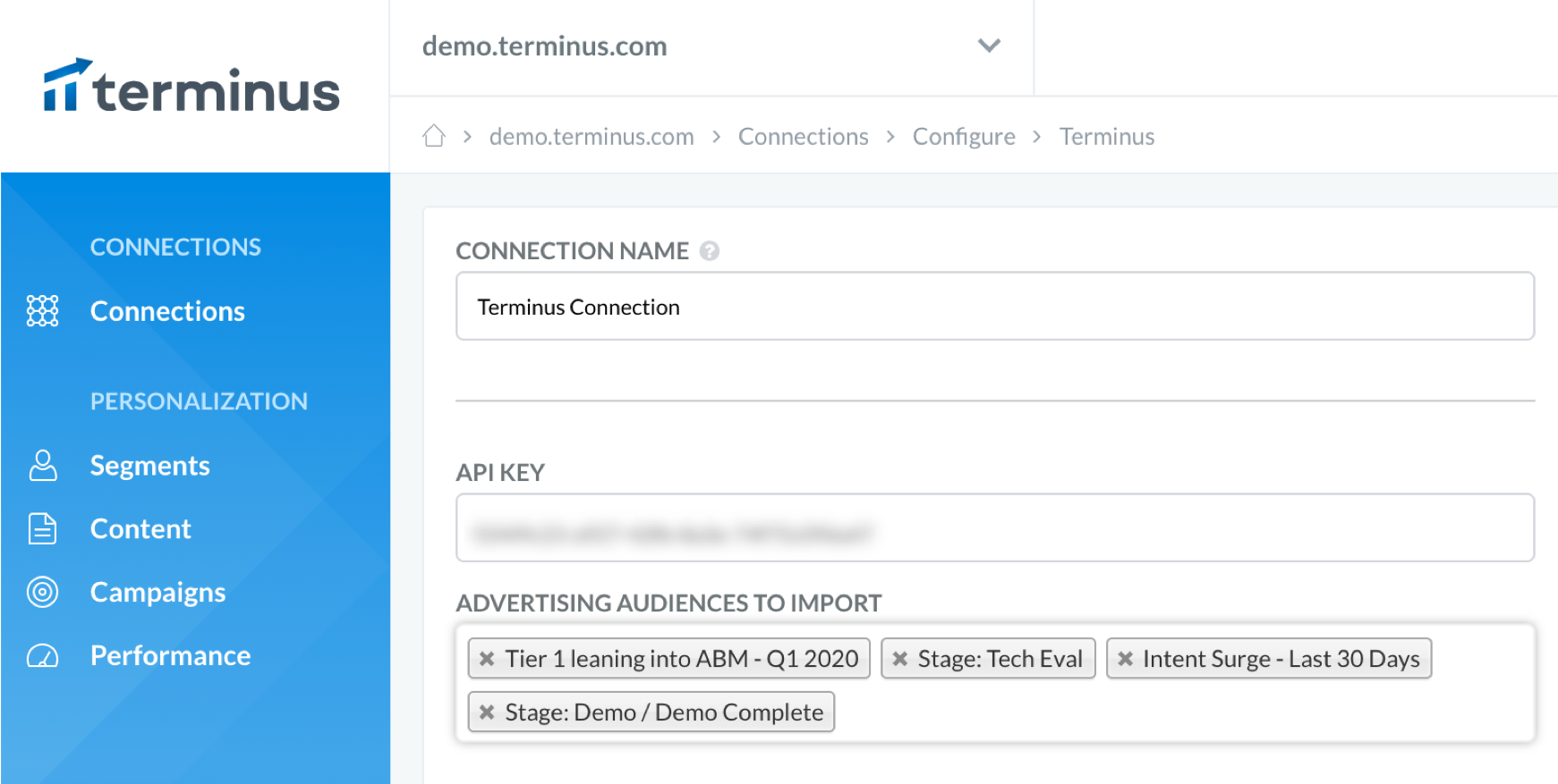Go to Configure breadcrumb link
This screenshot has height=784, width=1558.
pos(964,137)
